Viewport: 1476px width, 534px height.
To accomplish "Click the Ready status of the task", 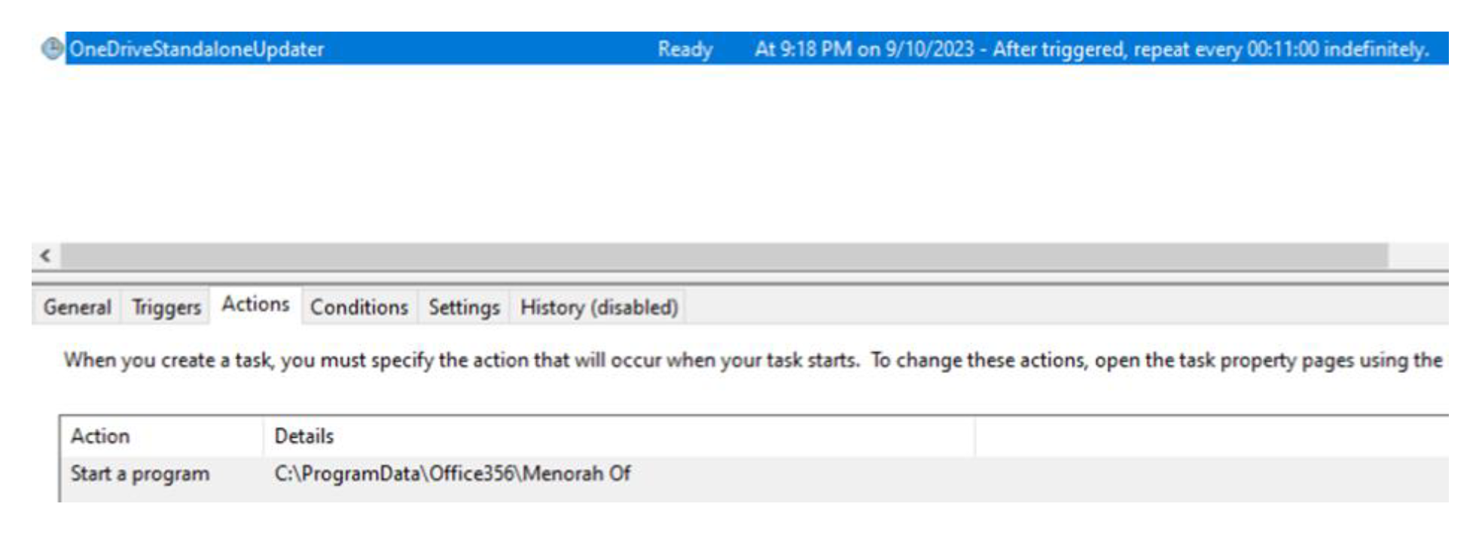I will (x=685, y=50).
